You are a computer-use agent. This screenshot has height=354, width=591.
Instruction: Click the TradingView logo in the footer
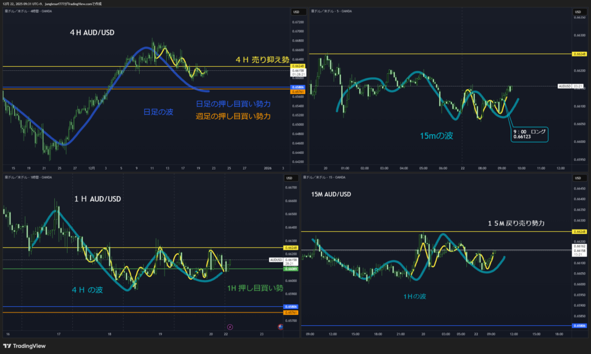26,345
